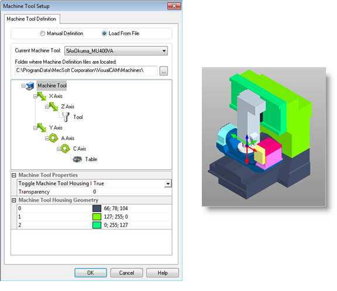This screenshot has height=291, width=337.
Task: Click the OK button
Action: (91, 273)
